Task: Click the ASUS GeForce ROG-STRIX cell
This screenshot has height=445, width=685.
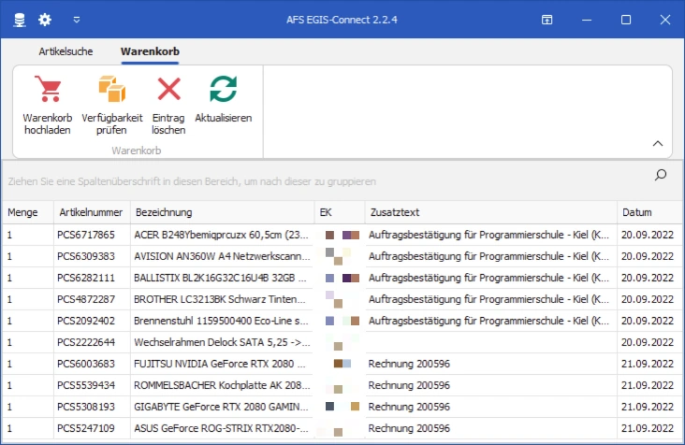Action: 222,428
